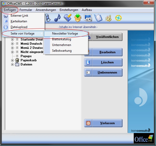
Task: Click the monitor with camera screenshot icon
Action: click(x=88, y=18)
